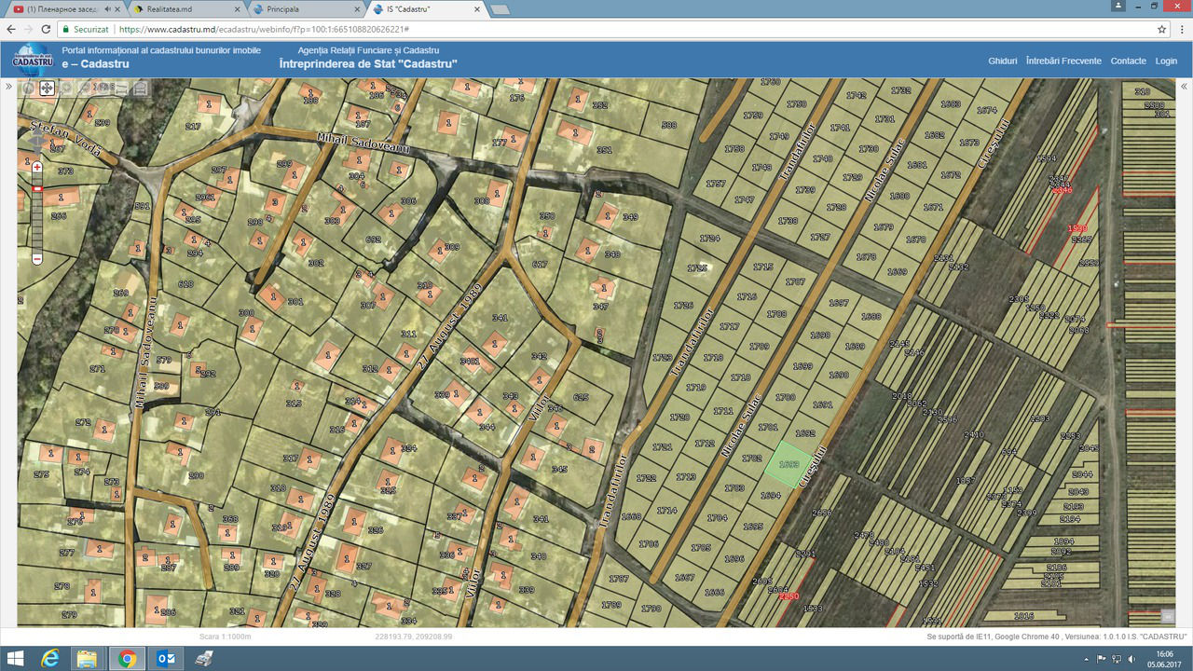Click the first circular map toolbar tool

pyautogui.click(x=28, y=89)
